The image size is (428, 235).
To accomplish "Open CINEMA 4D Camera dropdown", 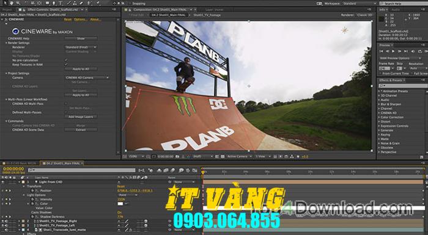I will (87, 78).
